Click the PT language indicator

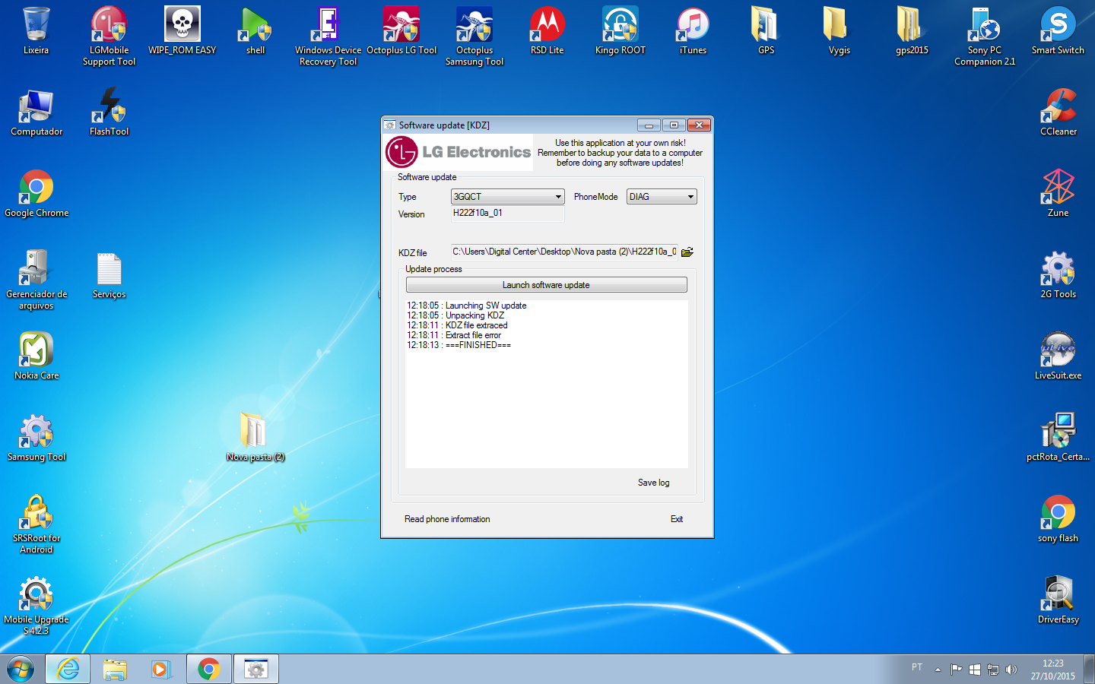tap(917, 667)
